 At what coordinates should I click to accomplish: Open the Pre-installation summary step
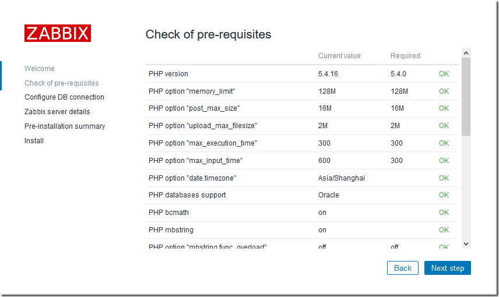65,126
